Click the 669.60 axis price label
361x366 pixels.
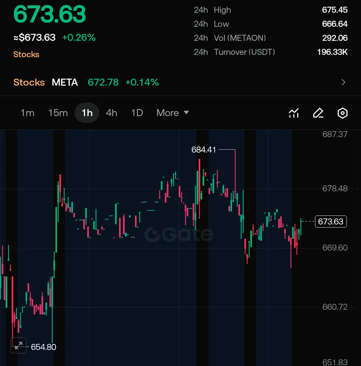(x=335, y=248)
